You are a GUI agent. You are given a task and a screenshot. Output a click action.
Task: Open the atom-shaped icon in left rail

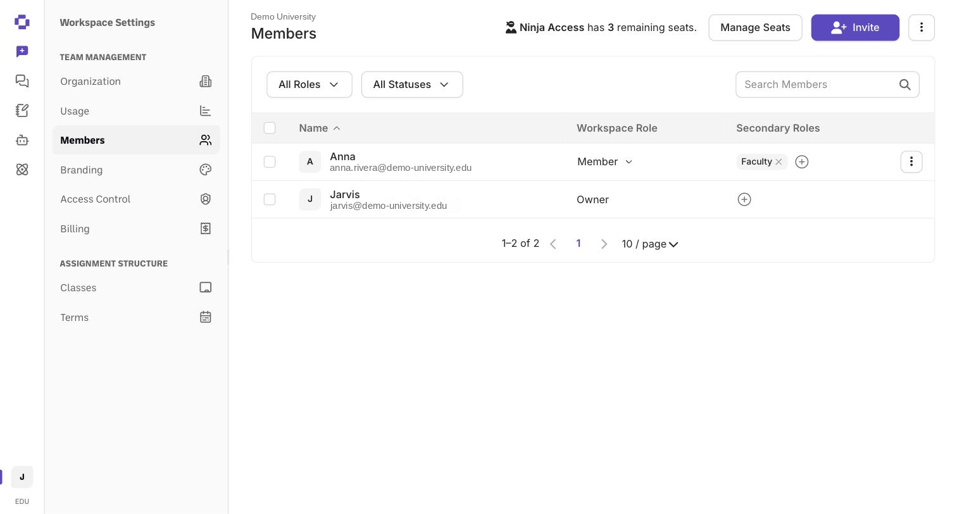[x=22, y=169]
